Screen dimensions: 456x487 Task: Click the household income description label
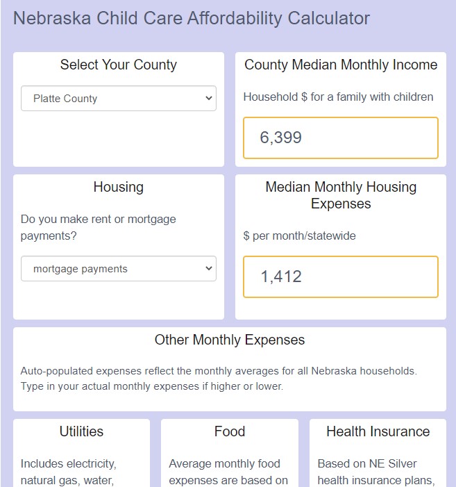338,97
